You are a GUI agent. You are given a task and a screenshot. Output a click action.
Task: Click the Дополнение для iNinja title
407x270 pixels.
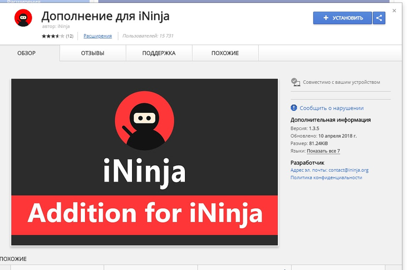pyautogui.click(x=105, y=16)
